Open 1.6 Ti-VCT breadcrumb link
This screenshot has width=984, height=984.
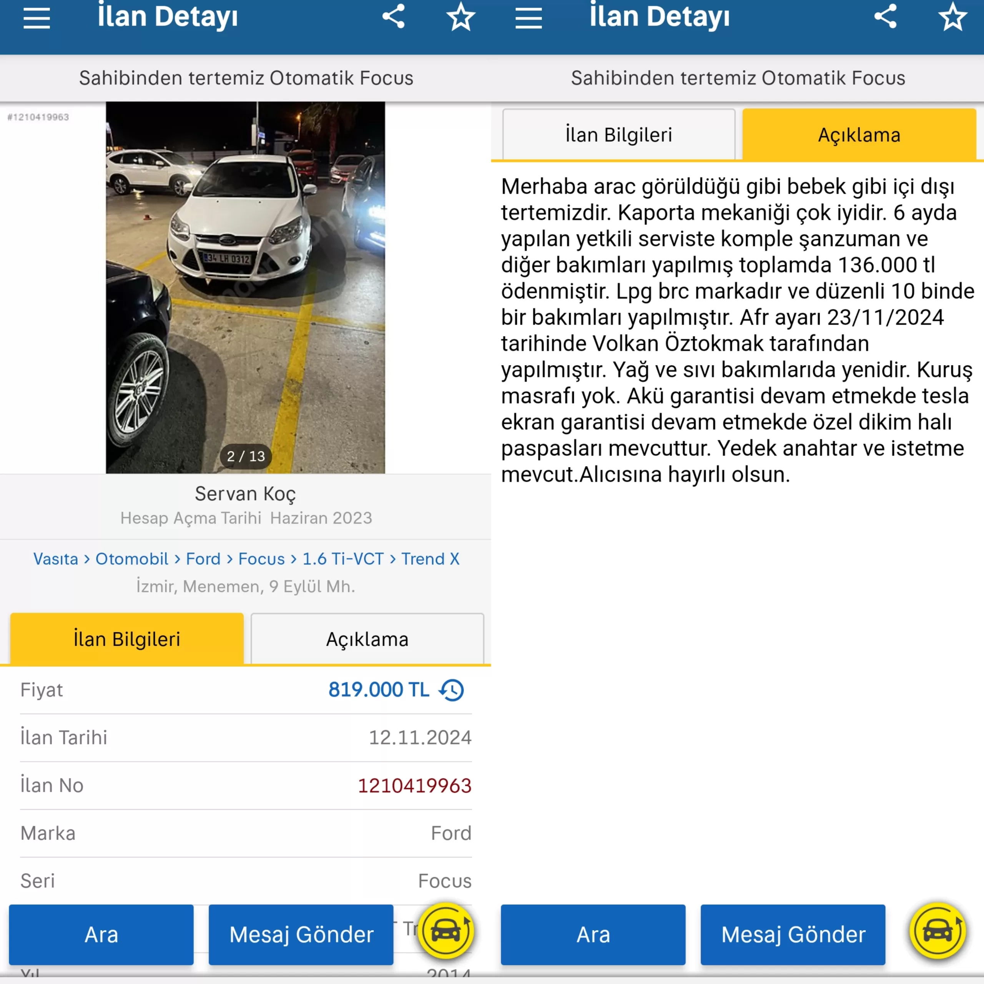[x=343, y=559]
